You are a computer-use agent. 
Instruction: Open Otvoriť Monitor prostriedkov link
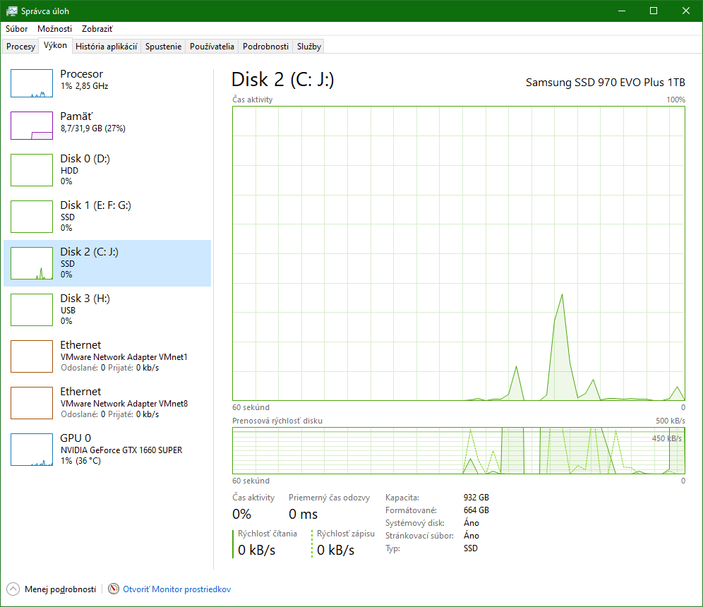point(176,589)
